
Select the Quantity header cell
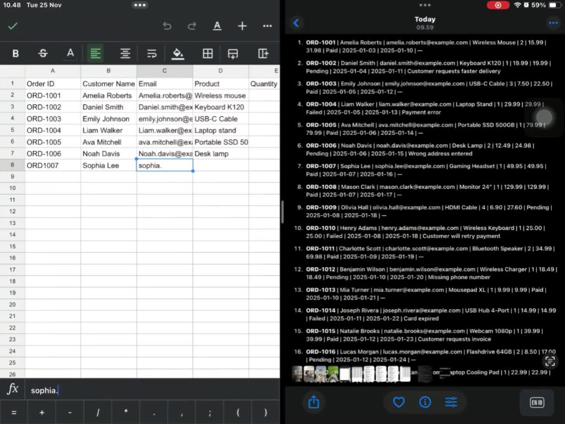pos(264,84)
